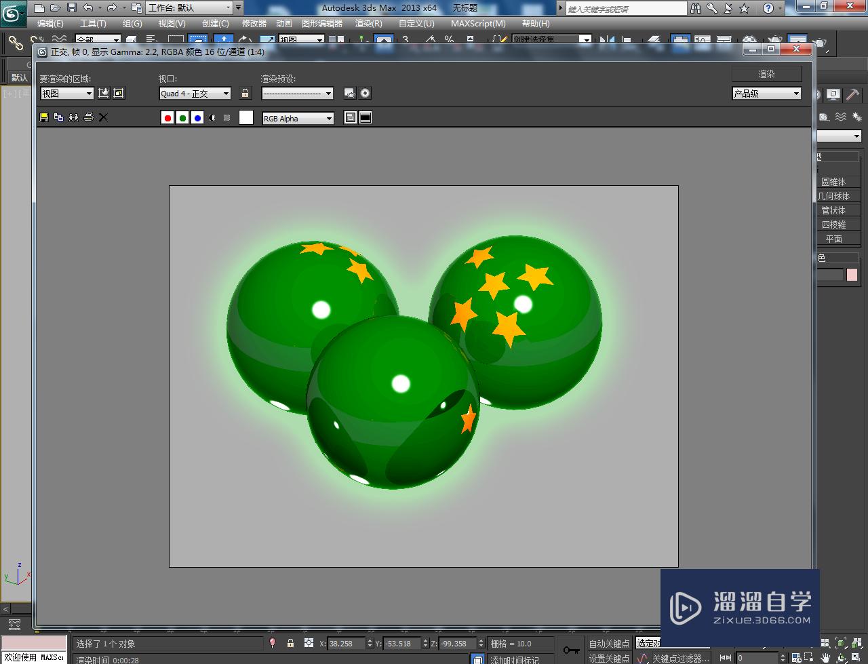Image resolution: width=868 pixels, height=664 pixels.
Task: Toggle the selection lock padlock in the status bar
Action: click(x=290, y=643)
